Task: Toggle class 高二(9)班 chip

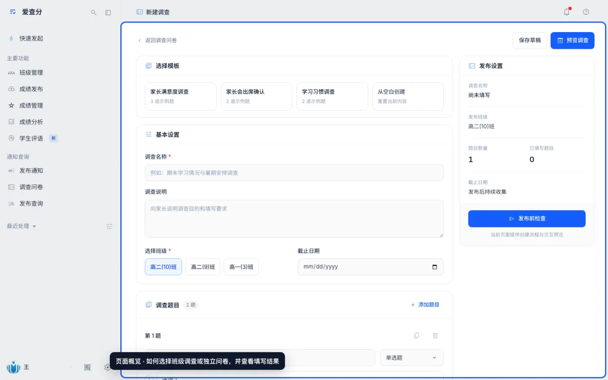Action: pos(203,267)
